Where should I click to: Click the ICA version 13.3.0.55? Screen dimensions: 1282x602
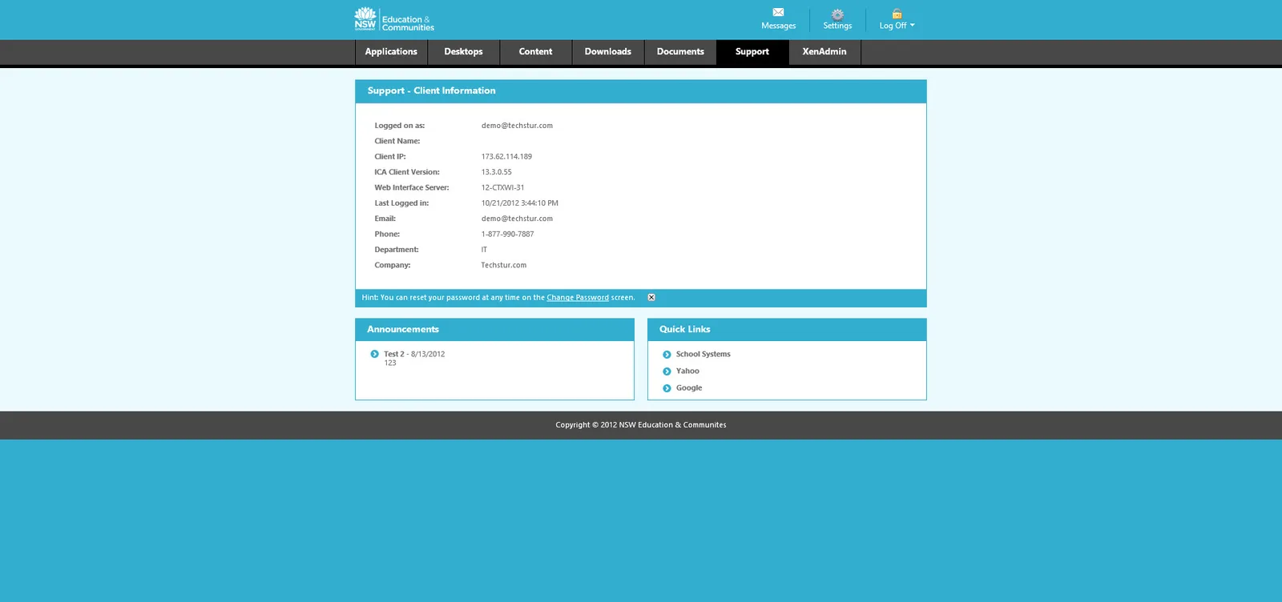coord(496,172)
